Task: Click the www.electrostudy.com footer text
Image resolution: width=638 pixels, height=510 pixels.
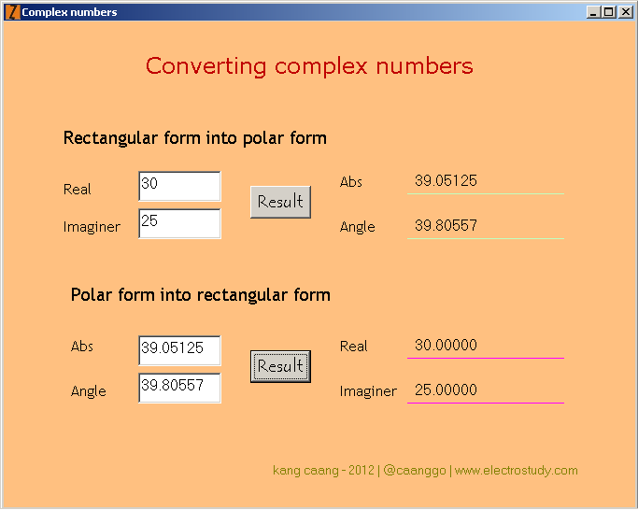Action: point(516,471)
